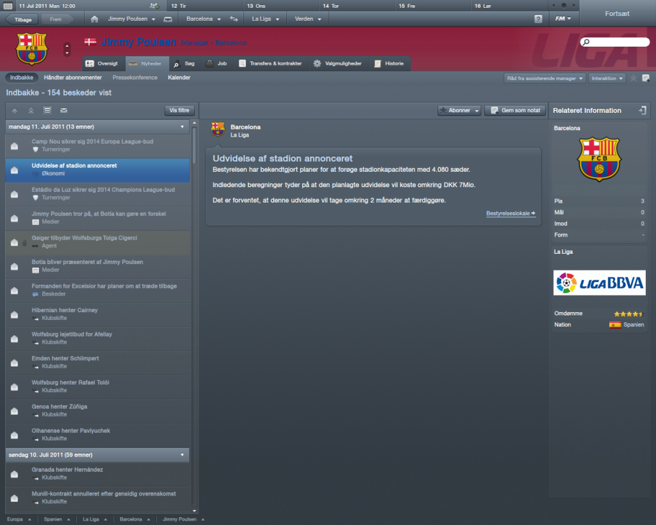The height and width of the screenshot is (525, 656).
Task: Click the Vis filtre button
Action: 179,110
